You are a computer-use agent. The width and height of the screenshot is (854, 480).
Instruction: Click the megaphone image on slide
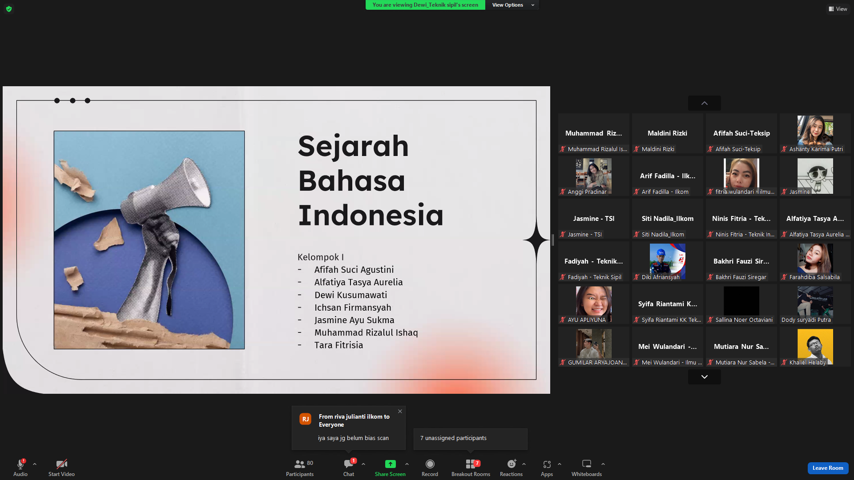149,240
